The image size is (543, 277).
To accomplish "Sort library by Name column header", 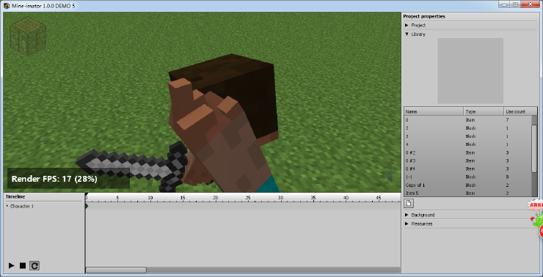I will tap(434, 111).
